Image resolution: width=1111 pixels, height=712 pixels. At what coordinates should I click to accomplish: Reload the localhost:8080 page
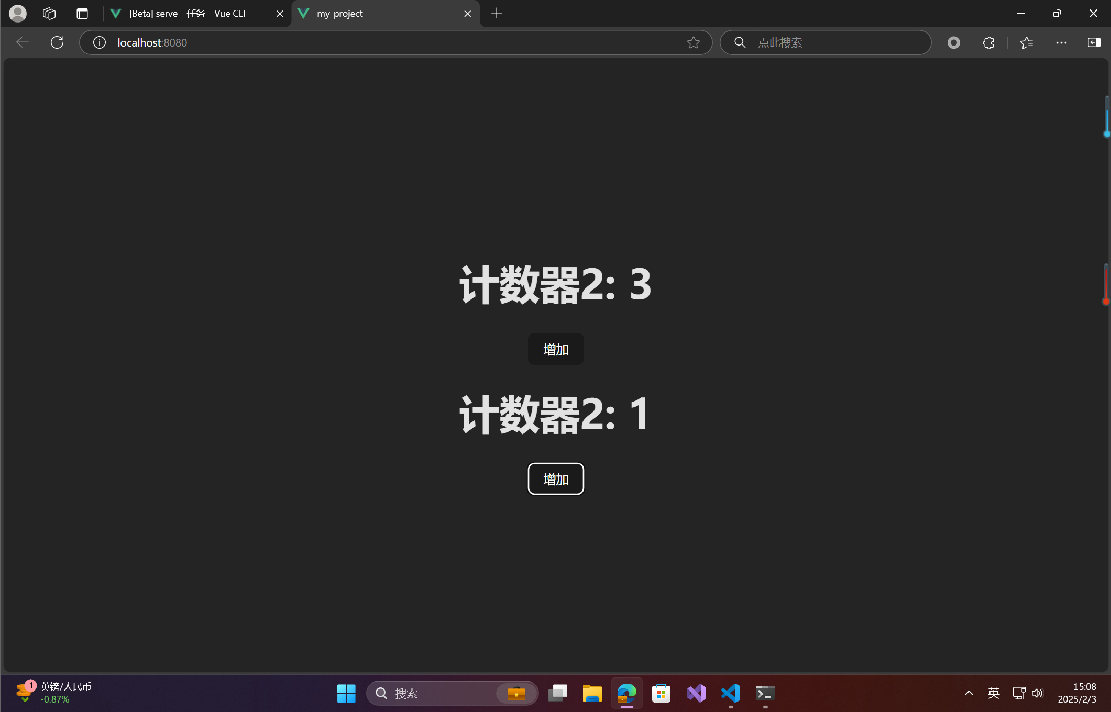pos(57,42)
